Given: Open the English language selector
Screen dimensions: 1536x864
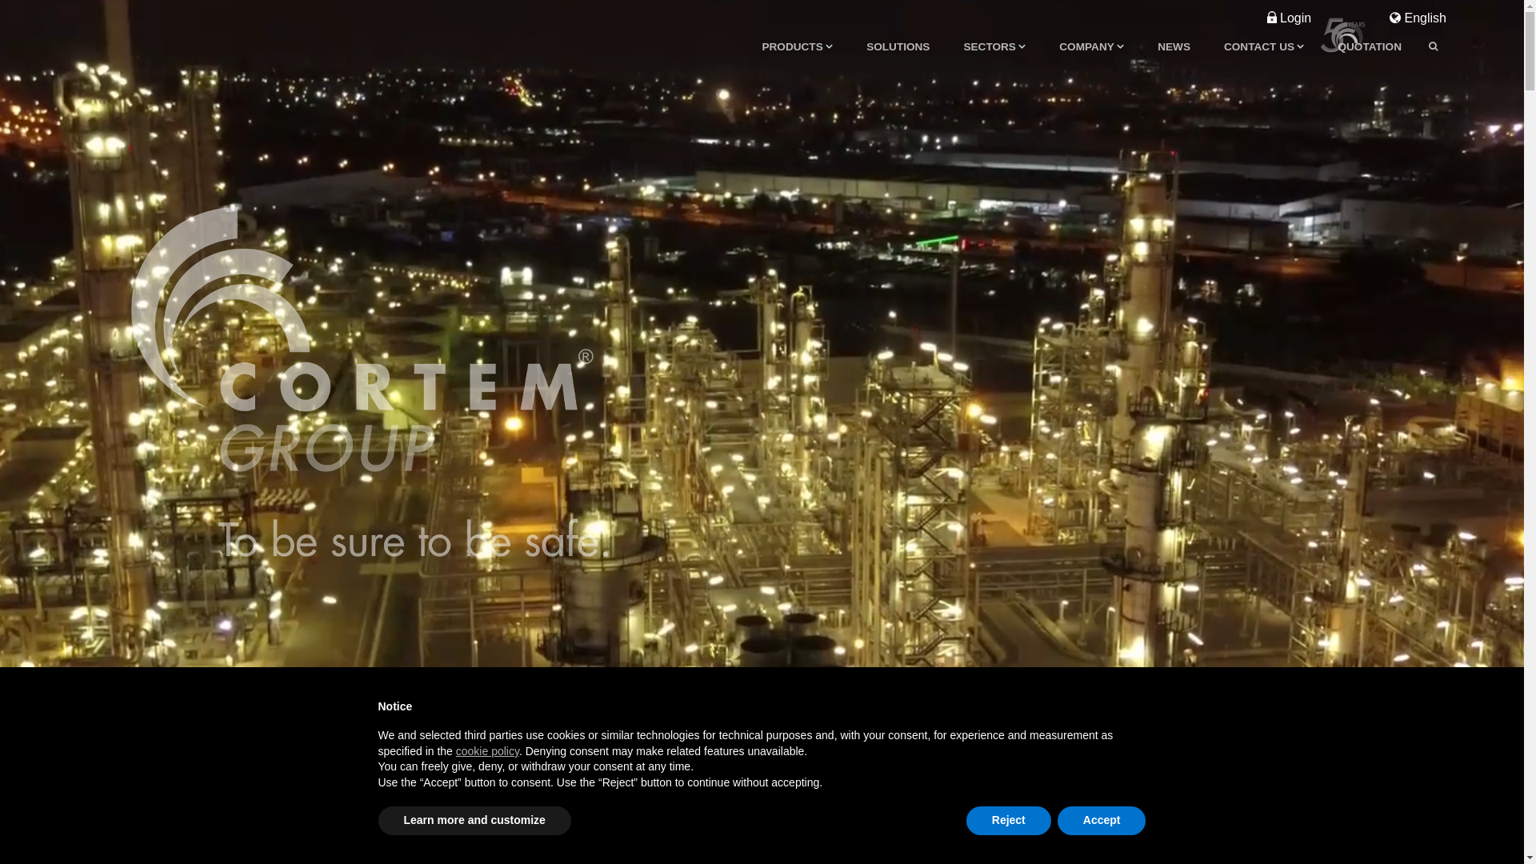Looking at the screenshot, I should pos(1418,18).
